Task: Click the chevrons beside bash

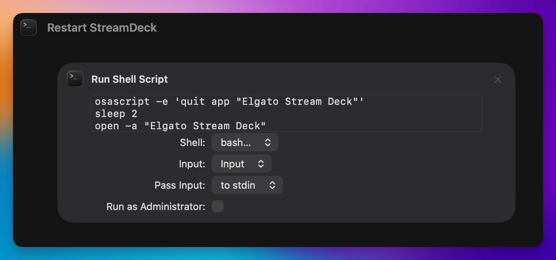Action: pyautogui.click(x=268, y=143)
